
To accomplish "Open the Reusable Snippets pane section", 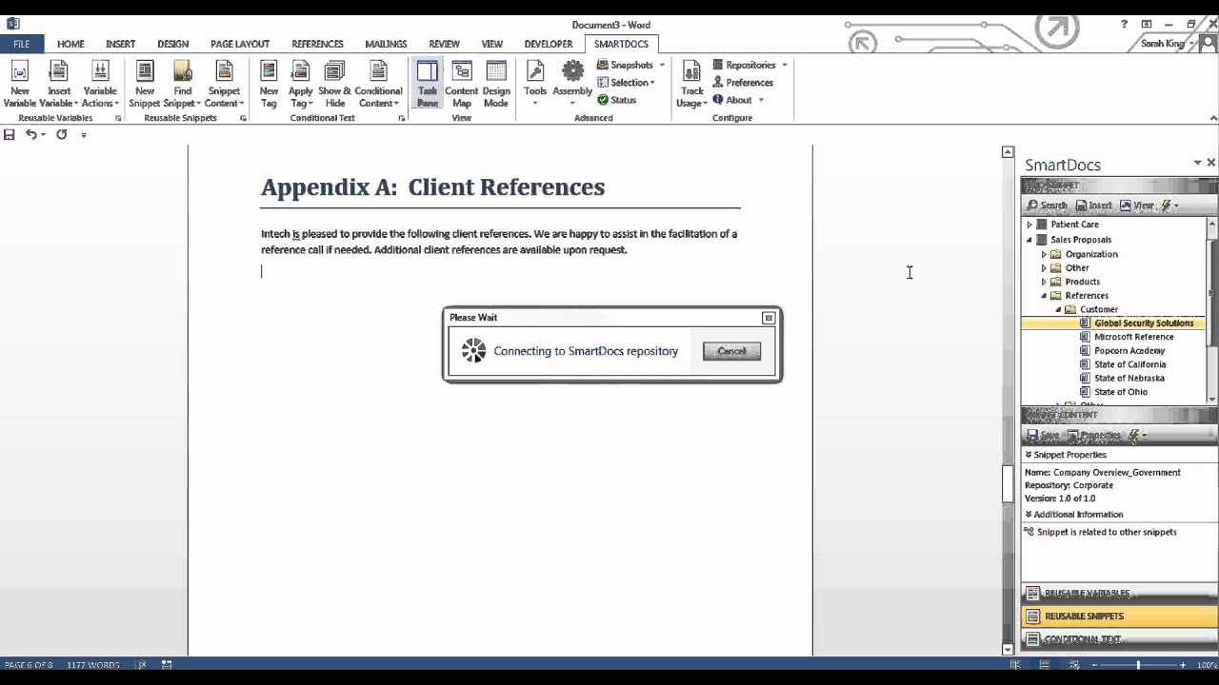I will click(x=1119, y=616).
